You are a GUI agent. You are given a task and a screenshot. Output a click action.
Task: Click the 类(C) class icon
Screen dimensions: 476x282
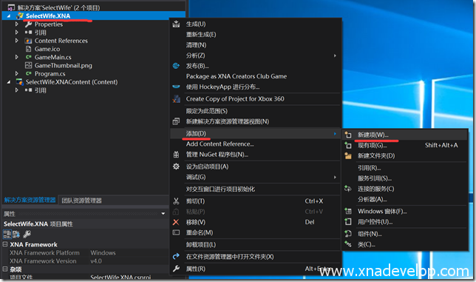(x=348, y=244)
